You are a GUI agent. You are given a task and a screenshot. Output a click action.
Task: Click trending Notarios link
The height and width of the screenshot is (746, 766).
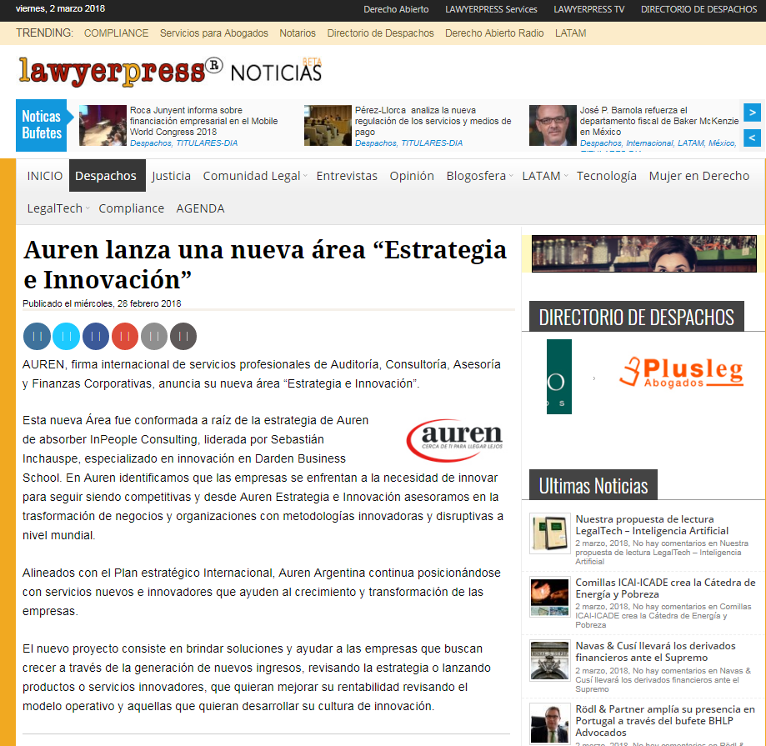click(298, 33)
